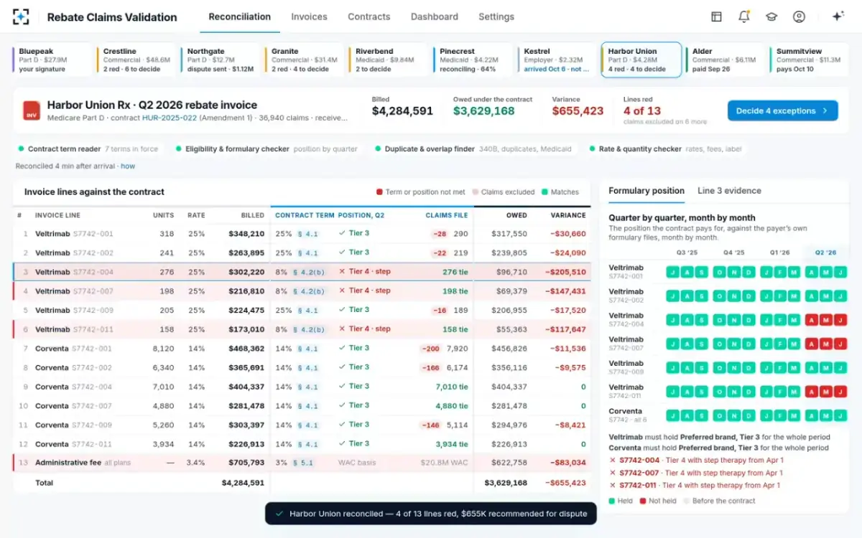862x538 pixels.
Task: Open the Bluepeak payer card
Action: click(52, 60)
